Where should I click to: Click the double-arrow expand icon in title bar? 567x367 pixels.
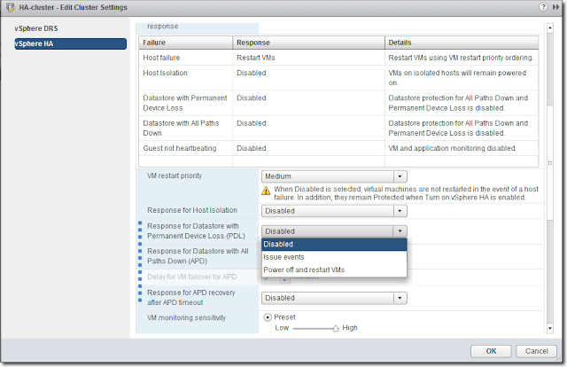point(555,7)
